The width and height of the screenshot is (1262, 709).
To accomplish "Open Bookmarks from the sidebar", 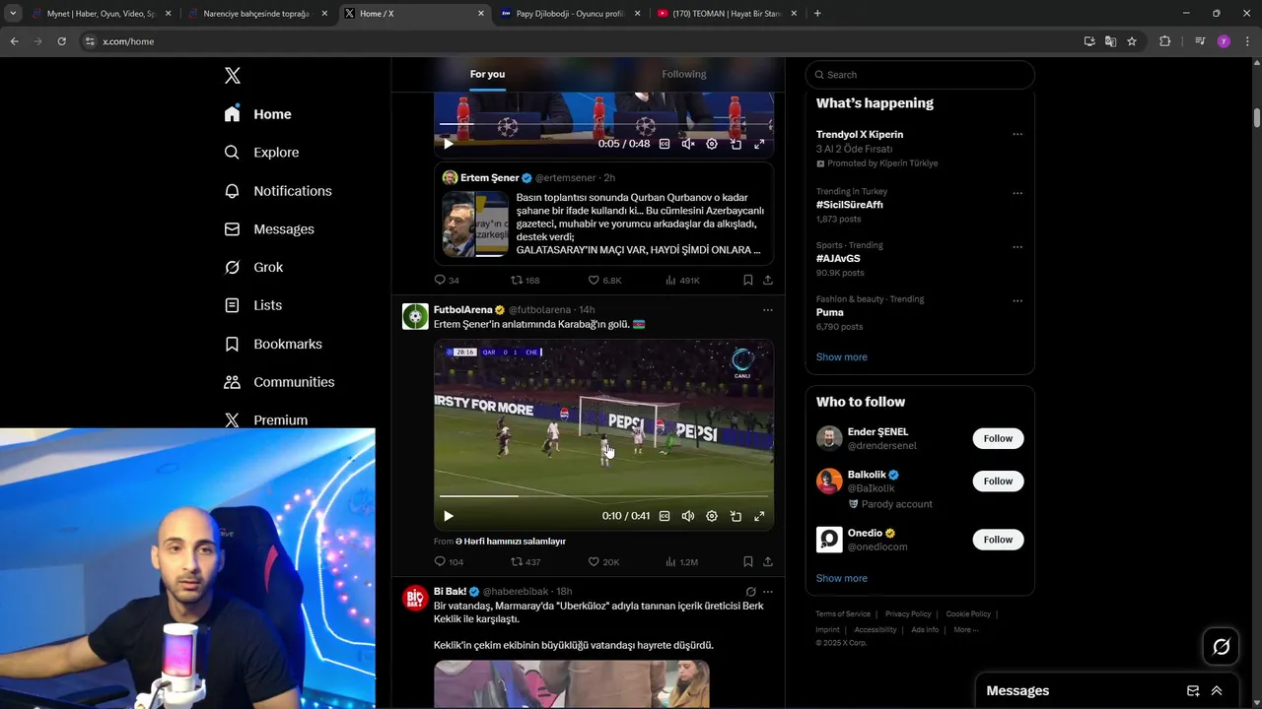I will click(x=273, y=344).
